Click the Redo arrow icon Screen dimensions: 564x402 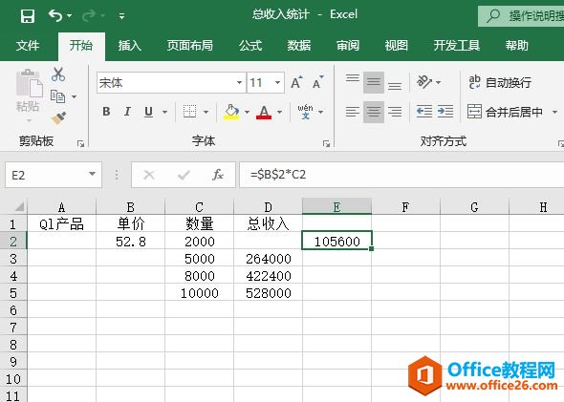(x=89, y=16)
